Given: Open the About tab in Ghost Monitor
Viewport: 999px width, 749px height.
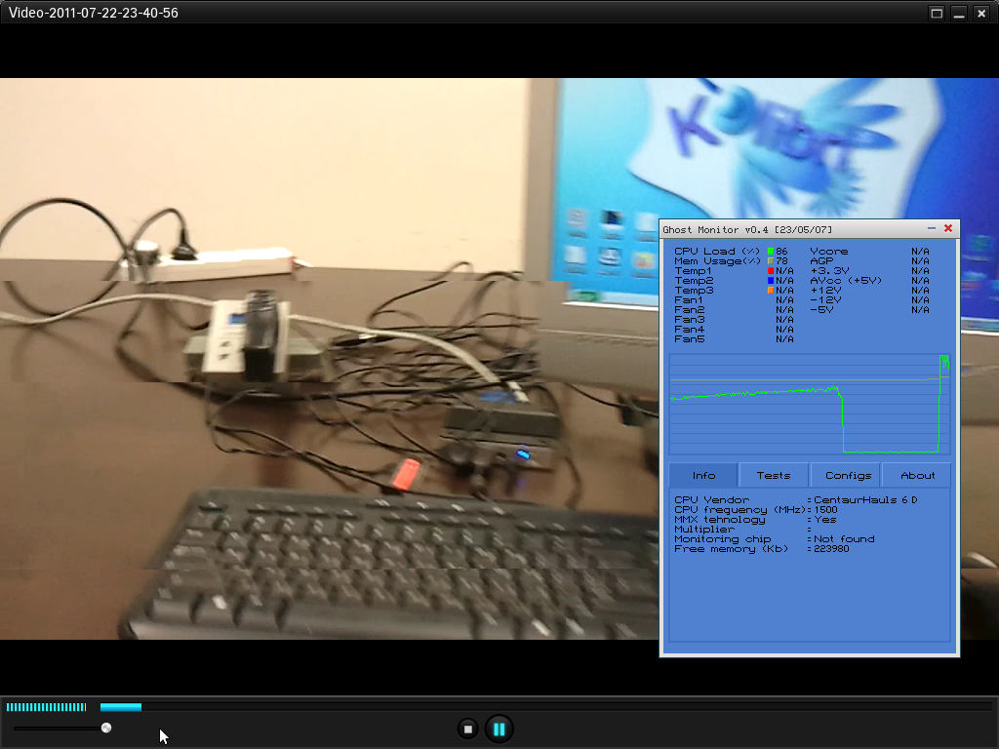Looking at the screenshot, I should [917, 475].
